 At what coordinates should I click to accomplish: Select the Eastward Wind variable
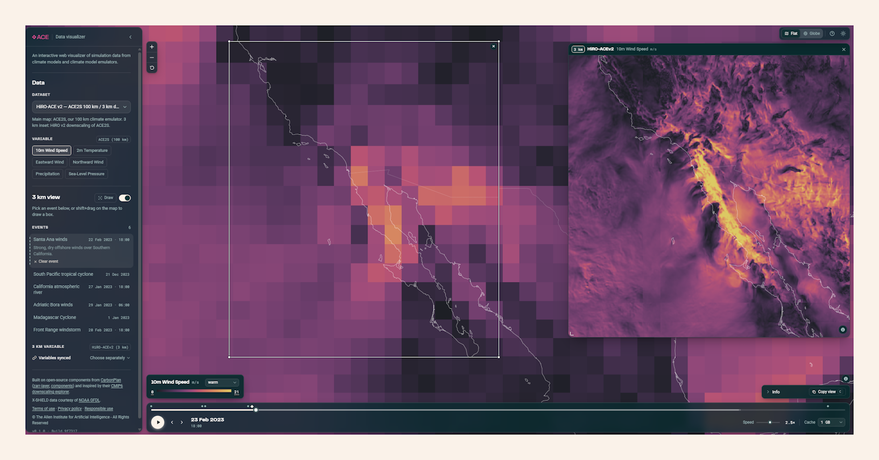(x=50, y=162)
